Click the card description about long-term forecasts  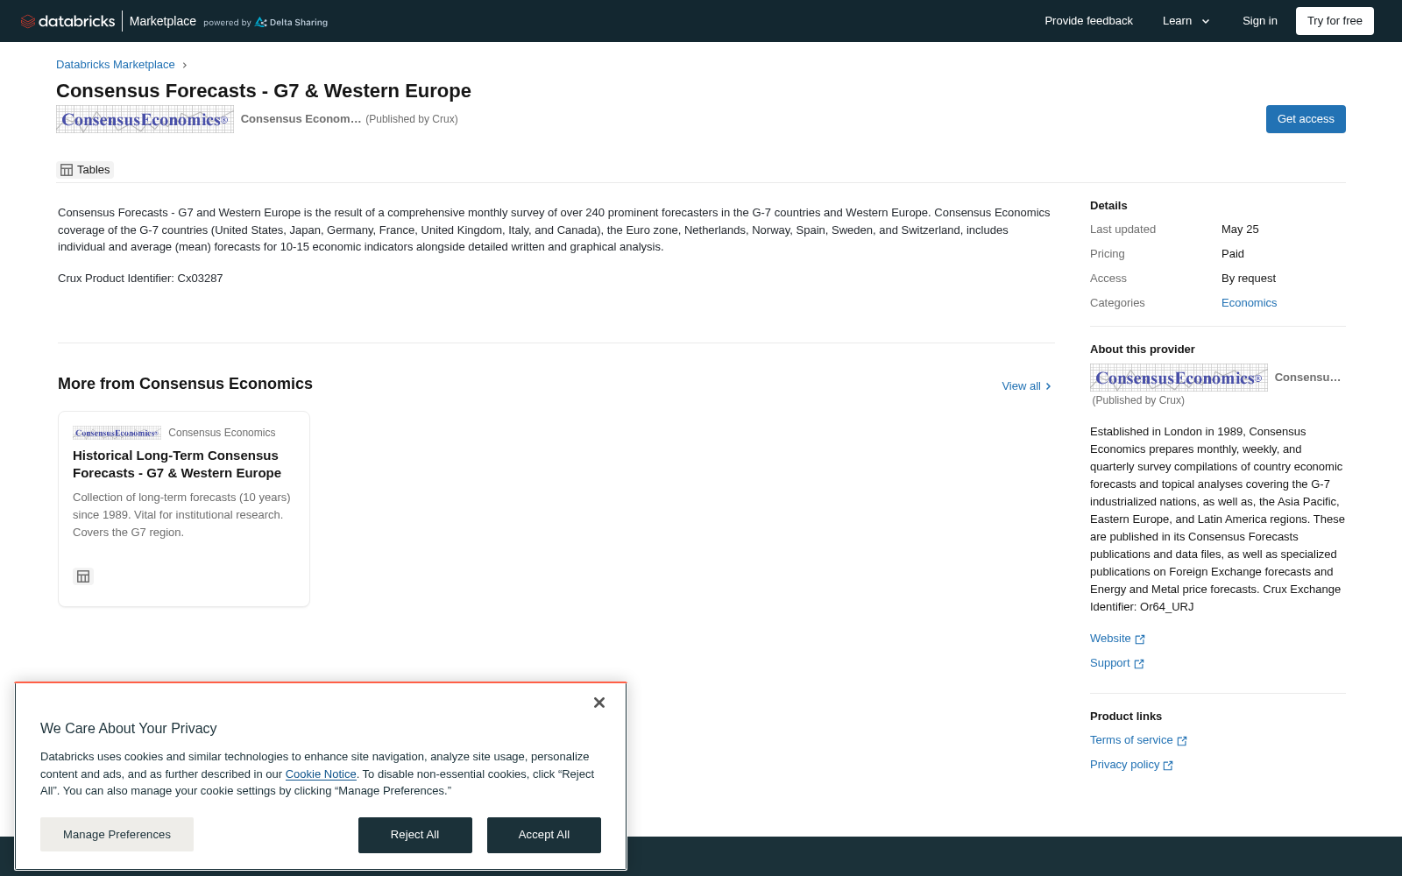[181, 515]
